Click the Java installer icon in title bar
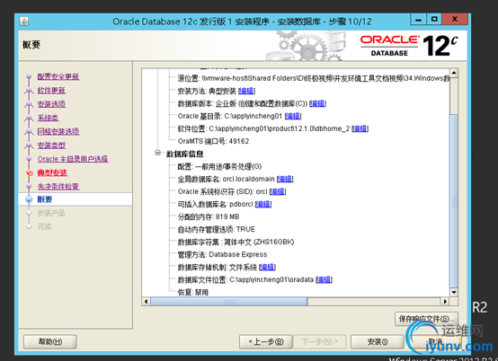The width and height of the screenshot is (498, 361). point(24,22)
